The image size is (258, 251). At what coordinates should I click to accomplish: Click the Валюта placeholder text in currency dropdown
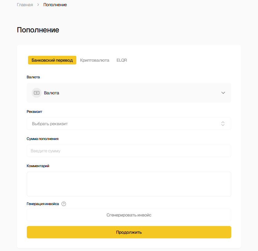tap(51, 93)
